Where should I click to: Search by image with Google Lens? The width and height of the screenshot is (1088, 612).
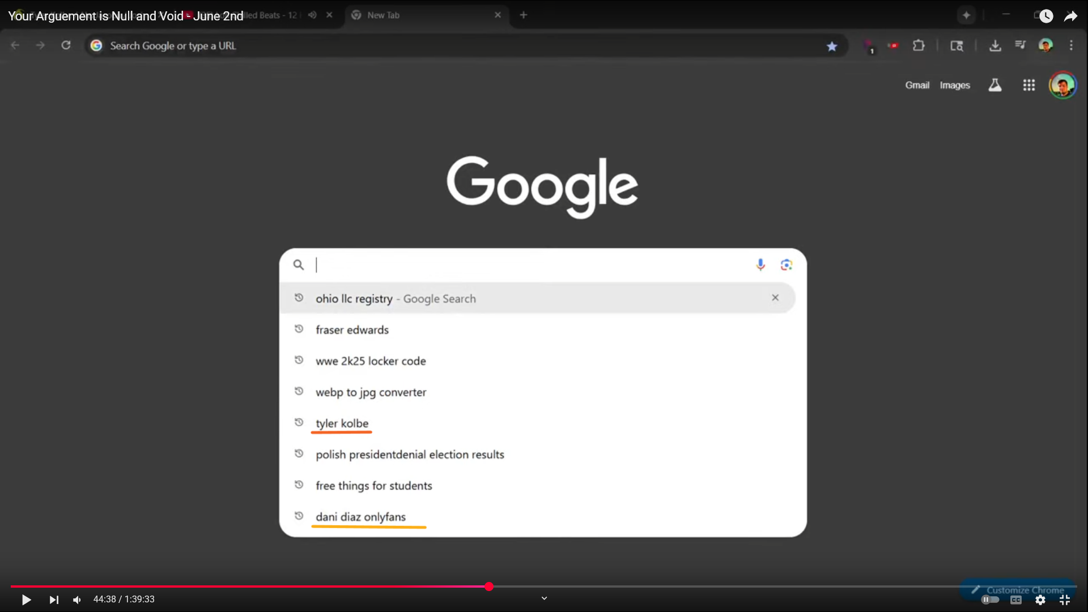tap(787, 265)
